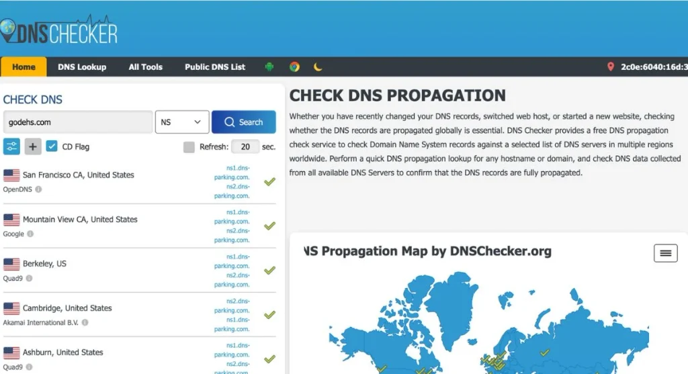Viewport: 688px width, 374px height.
Task: Click info icon next to OpenDNS
Action: (x=38, y=189)
